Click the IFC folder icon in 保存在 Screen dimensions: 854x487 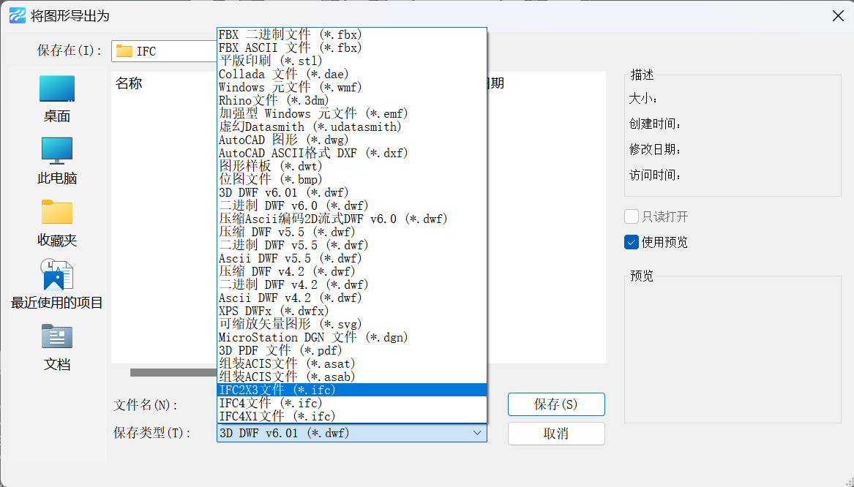point(124,51)
